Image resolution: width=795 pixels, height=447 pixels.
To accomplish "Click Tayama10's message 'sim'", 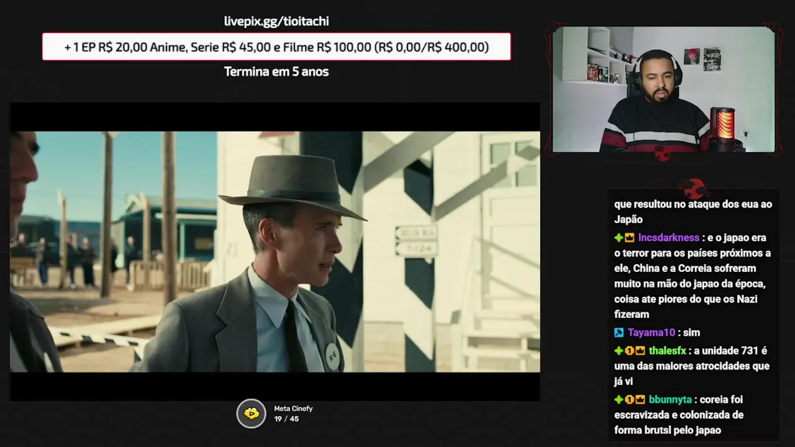I will pos(691,333).
